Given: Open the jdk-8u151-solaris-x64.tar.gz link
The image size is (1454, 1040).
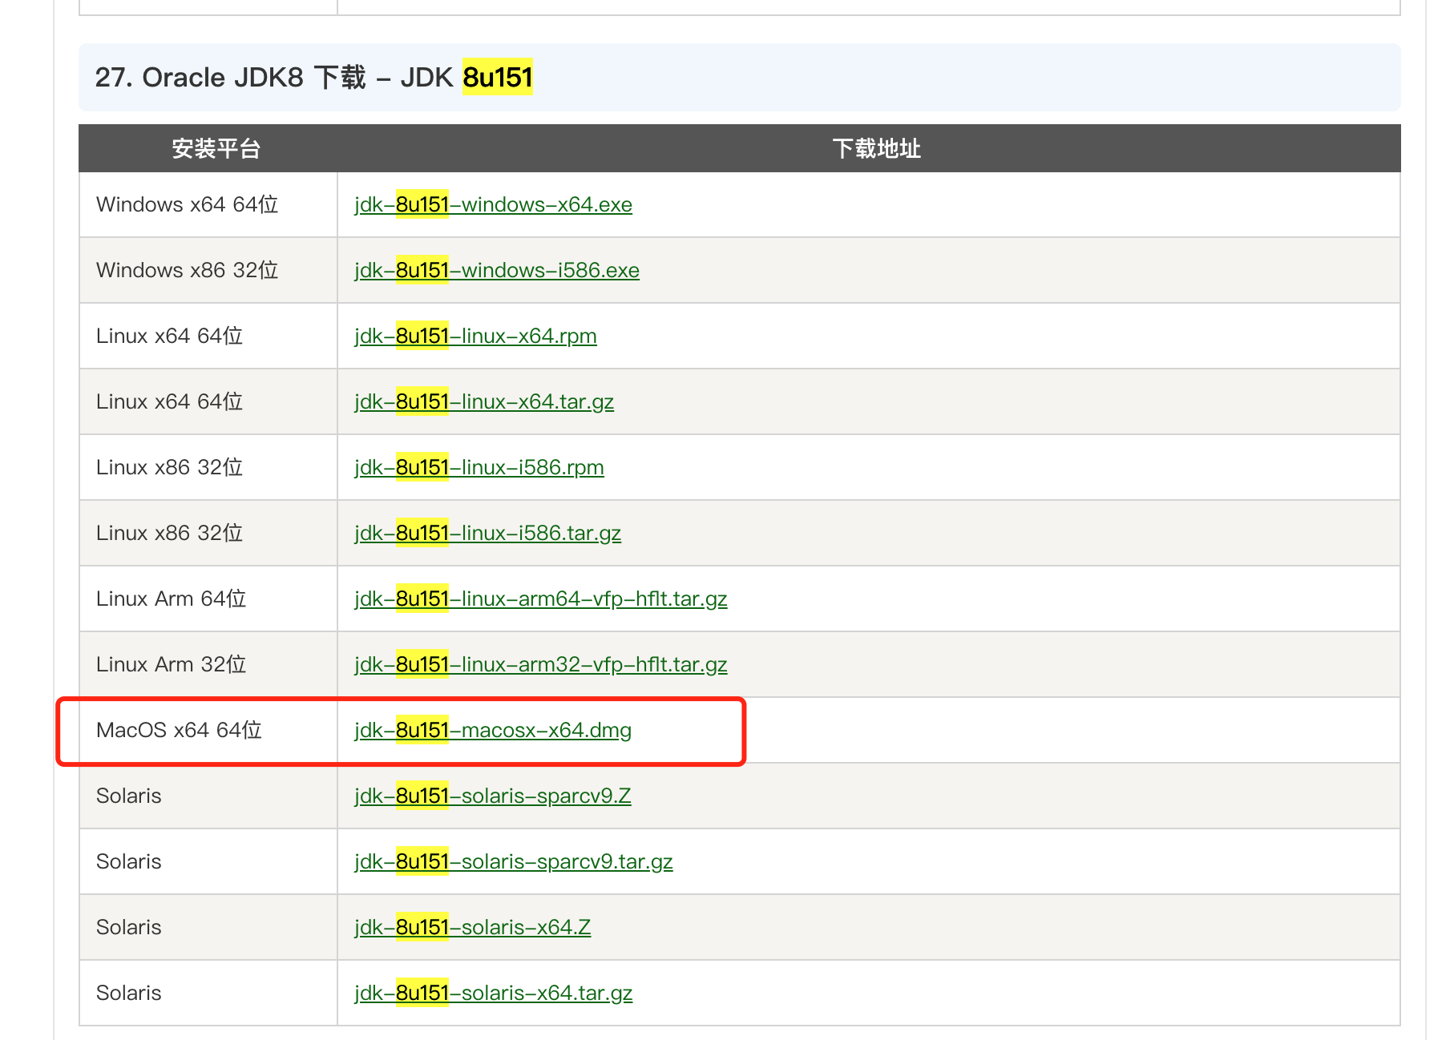Looking at the screenshot, I should 494,994.
